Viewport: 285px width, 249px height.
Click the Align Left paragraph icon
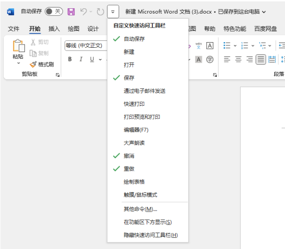coord(227,59)
